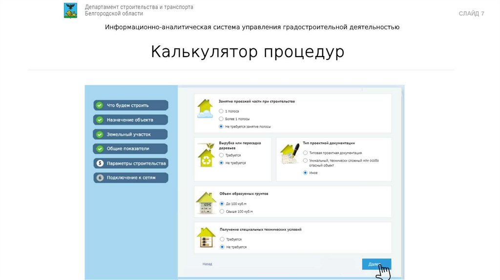Click the Belgorod region coat of arms logo
The width and height of the screenshot is (500, 280).
coord(70,10)
